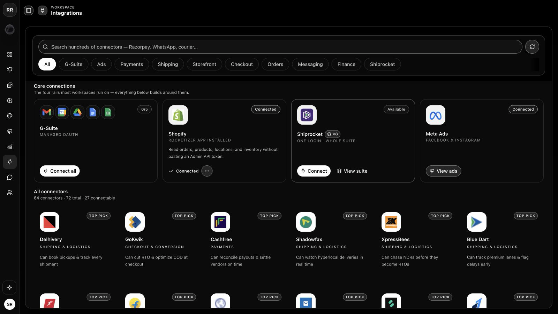Filter connectors by Shiprocket

coord(383,64)
